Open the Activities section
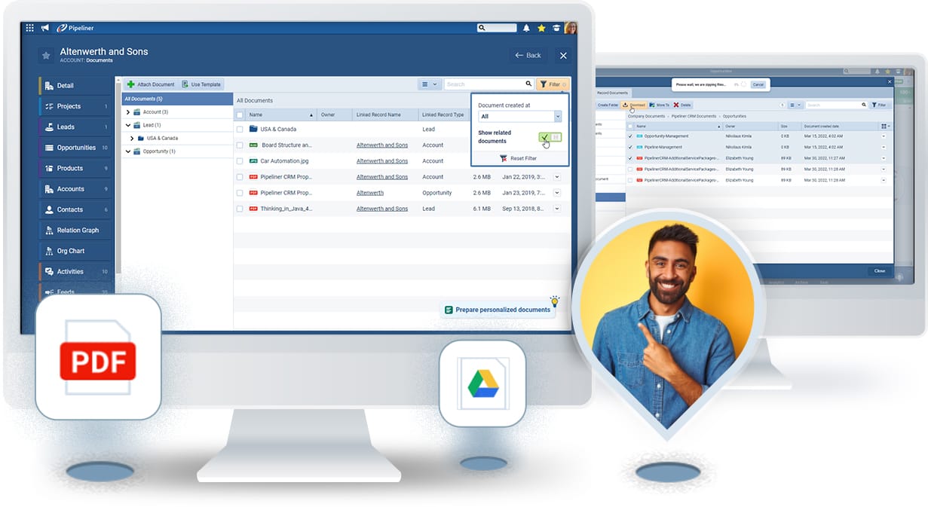The image size is (928, 507). click(69, 271)
